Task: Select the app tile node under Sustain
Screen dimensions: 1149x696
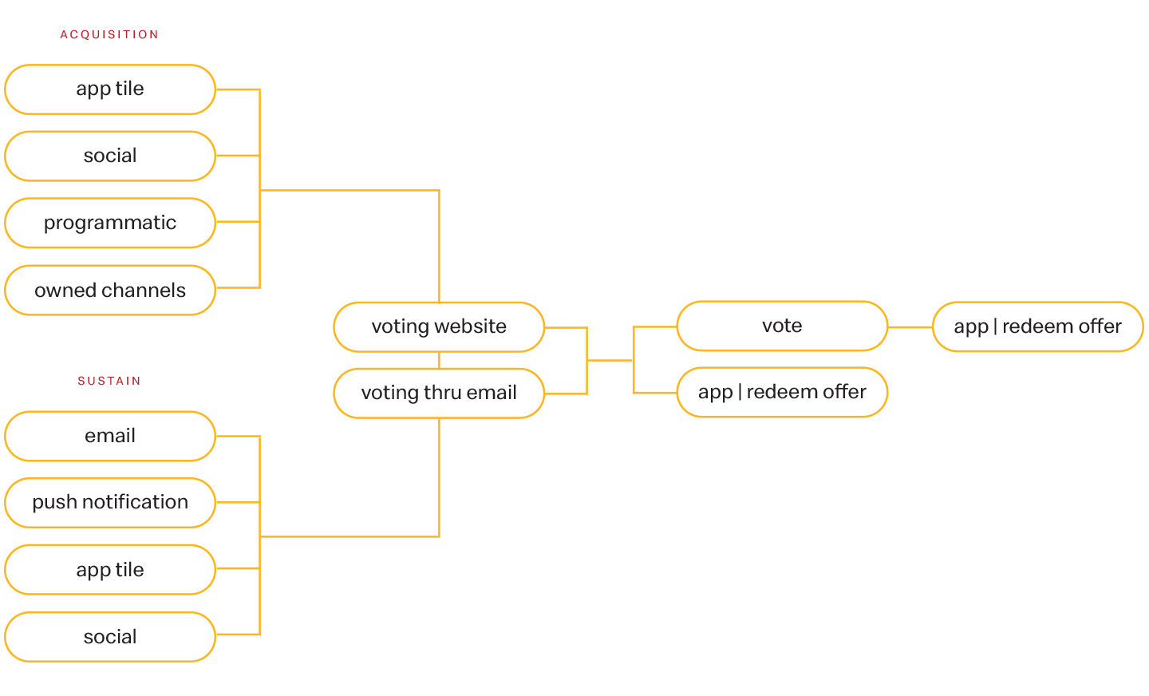Action: (x=110, y=569)
